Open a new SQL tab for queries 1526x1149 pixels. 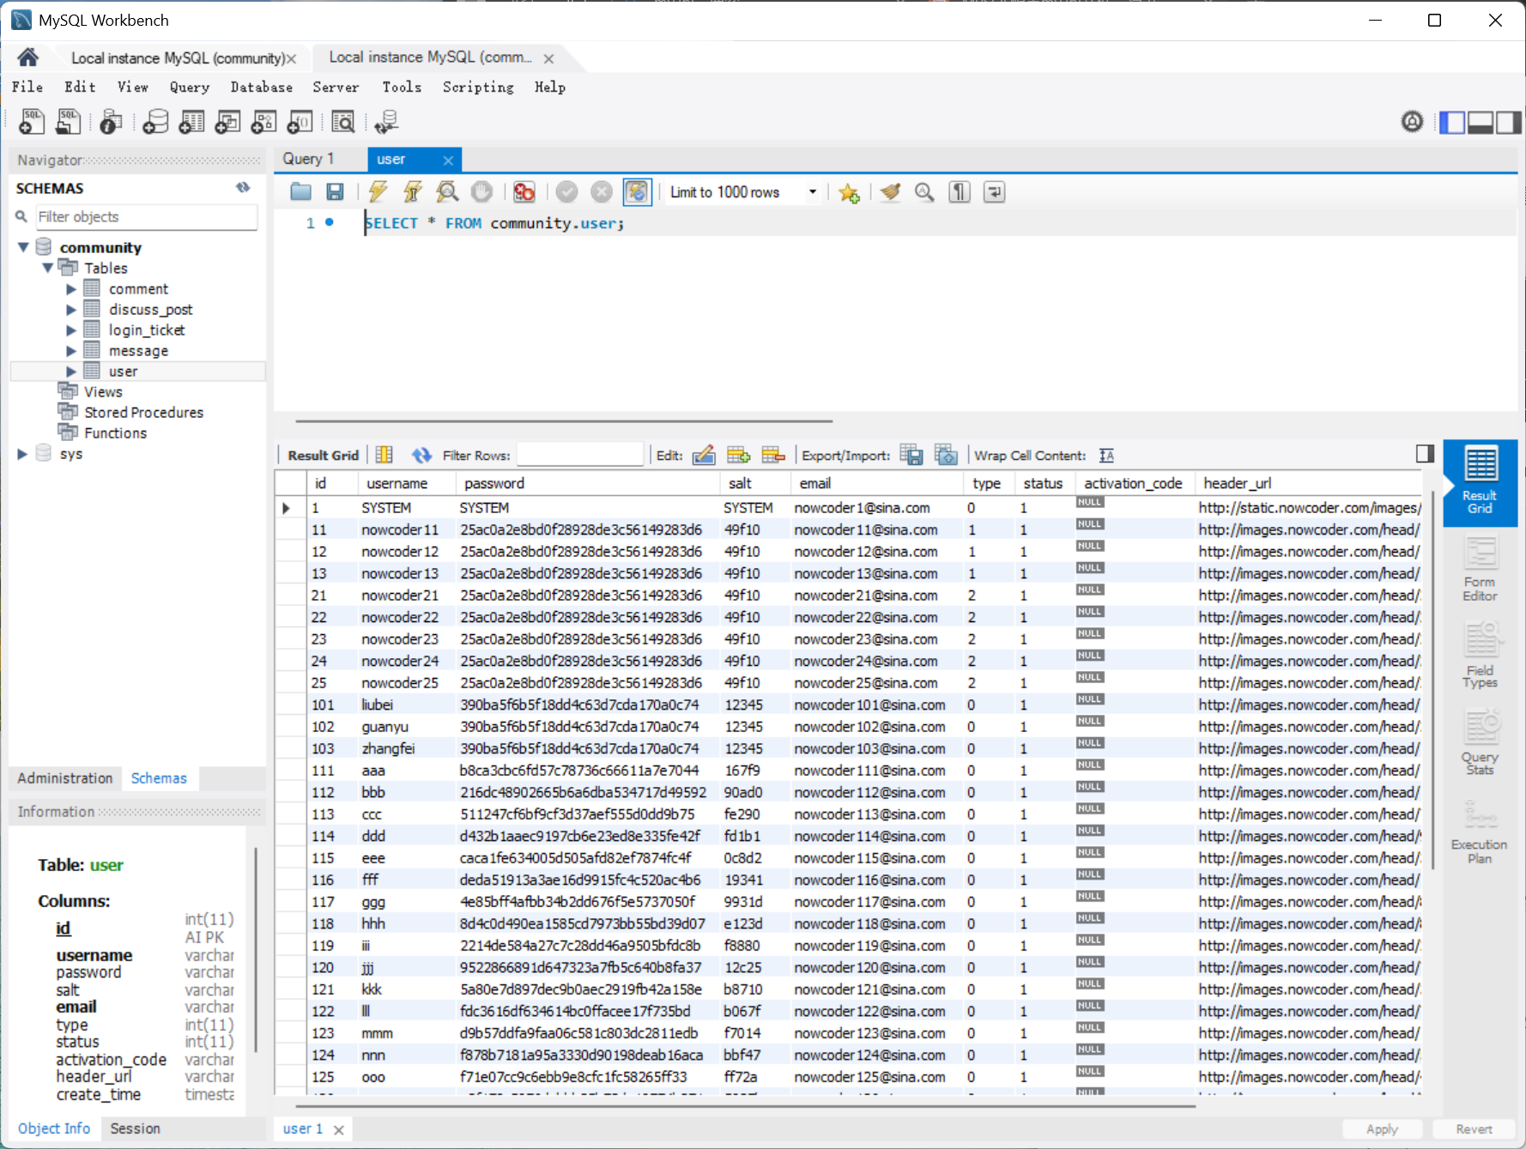coord(32,122)
